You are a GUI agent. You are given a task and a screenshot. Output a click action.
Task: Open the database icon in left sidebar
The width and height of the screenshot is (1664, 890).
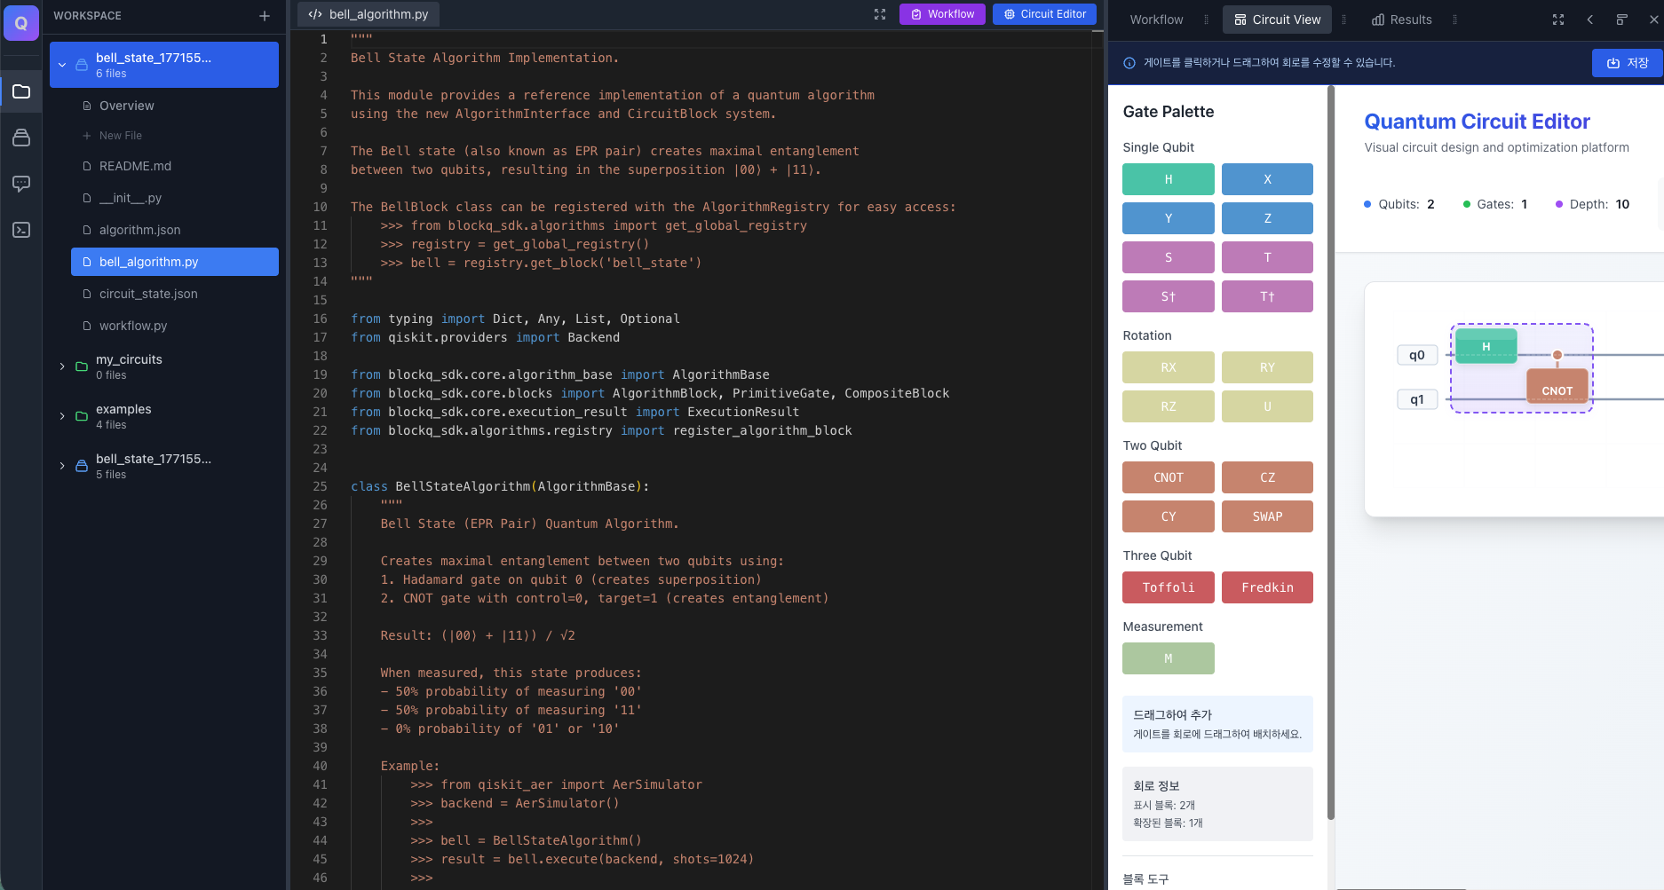pos(21,138)
